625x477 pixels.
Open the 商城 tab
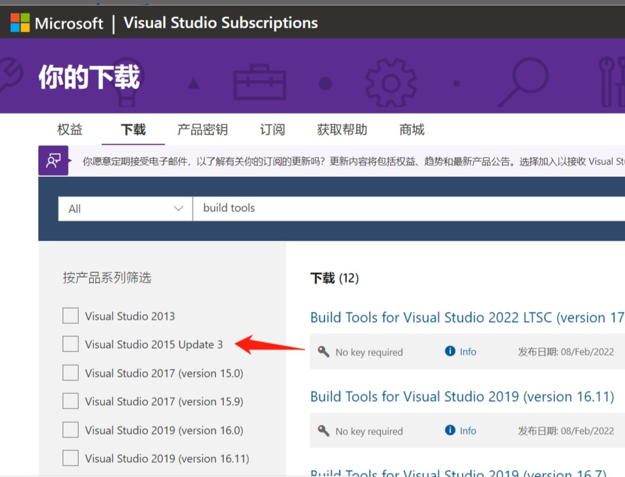[x=412, y=129]
